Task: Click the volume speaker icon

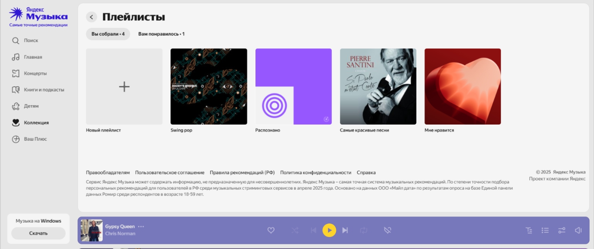Action: [578, 231]
